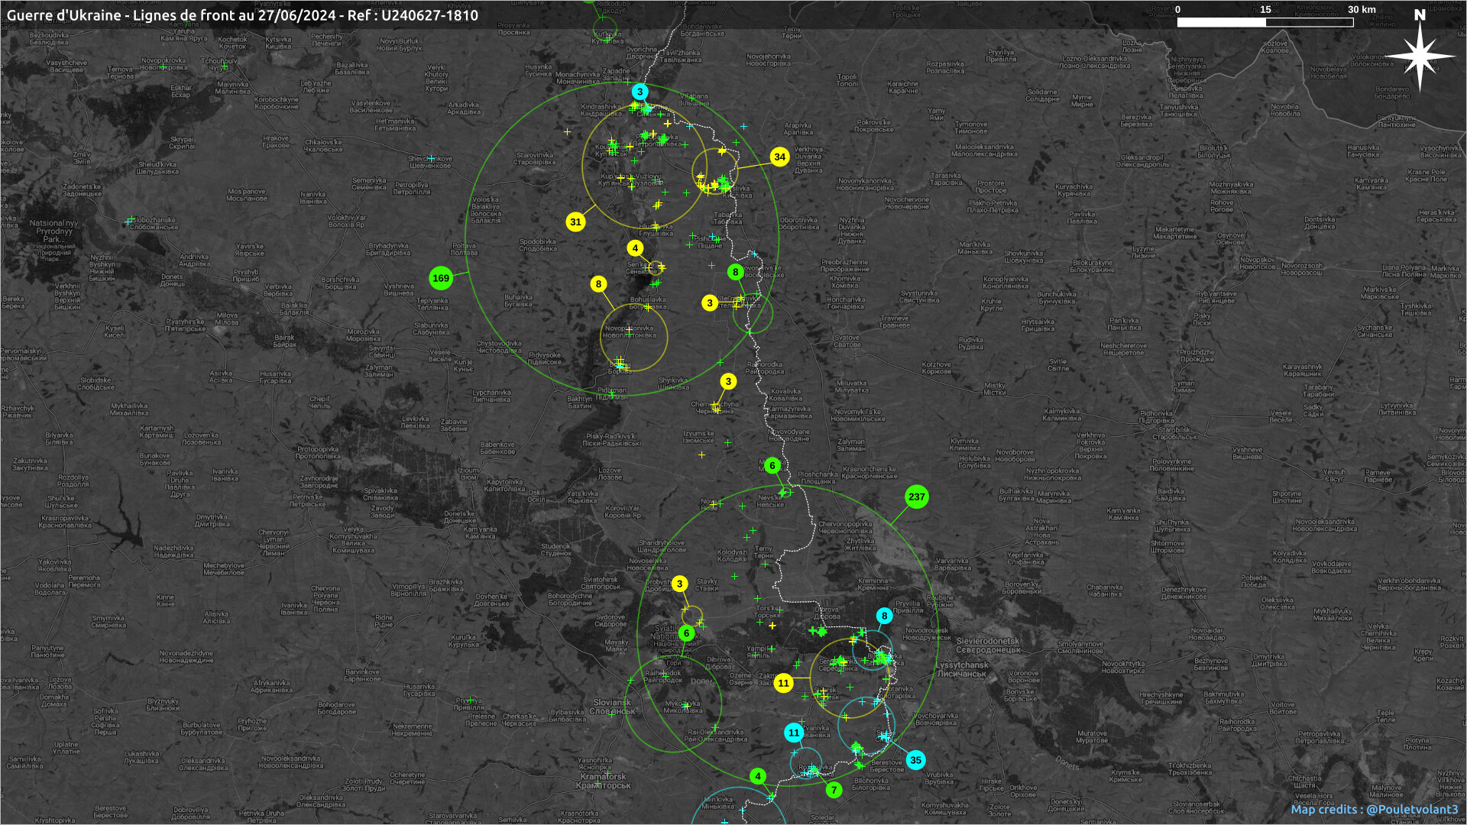Screen dimensions: 1467x825
Task: Click the 30 km scale bar
Action: (x=1265, y=22)
